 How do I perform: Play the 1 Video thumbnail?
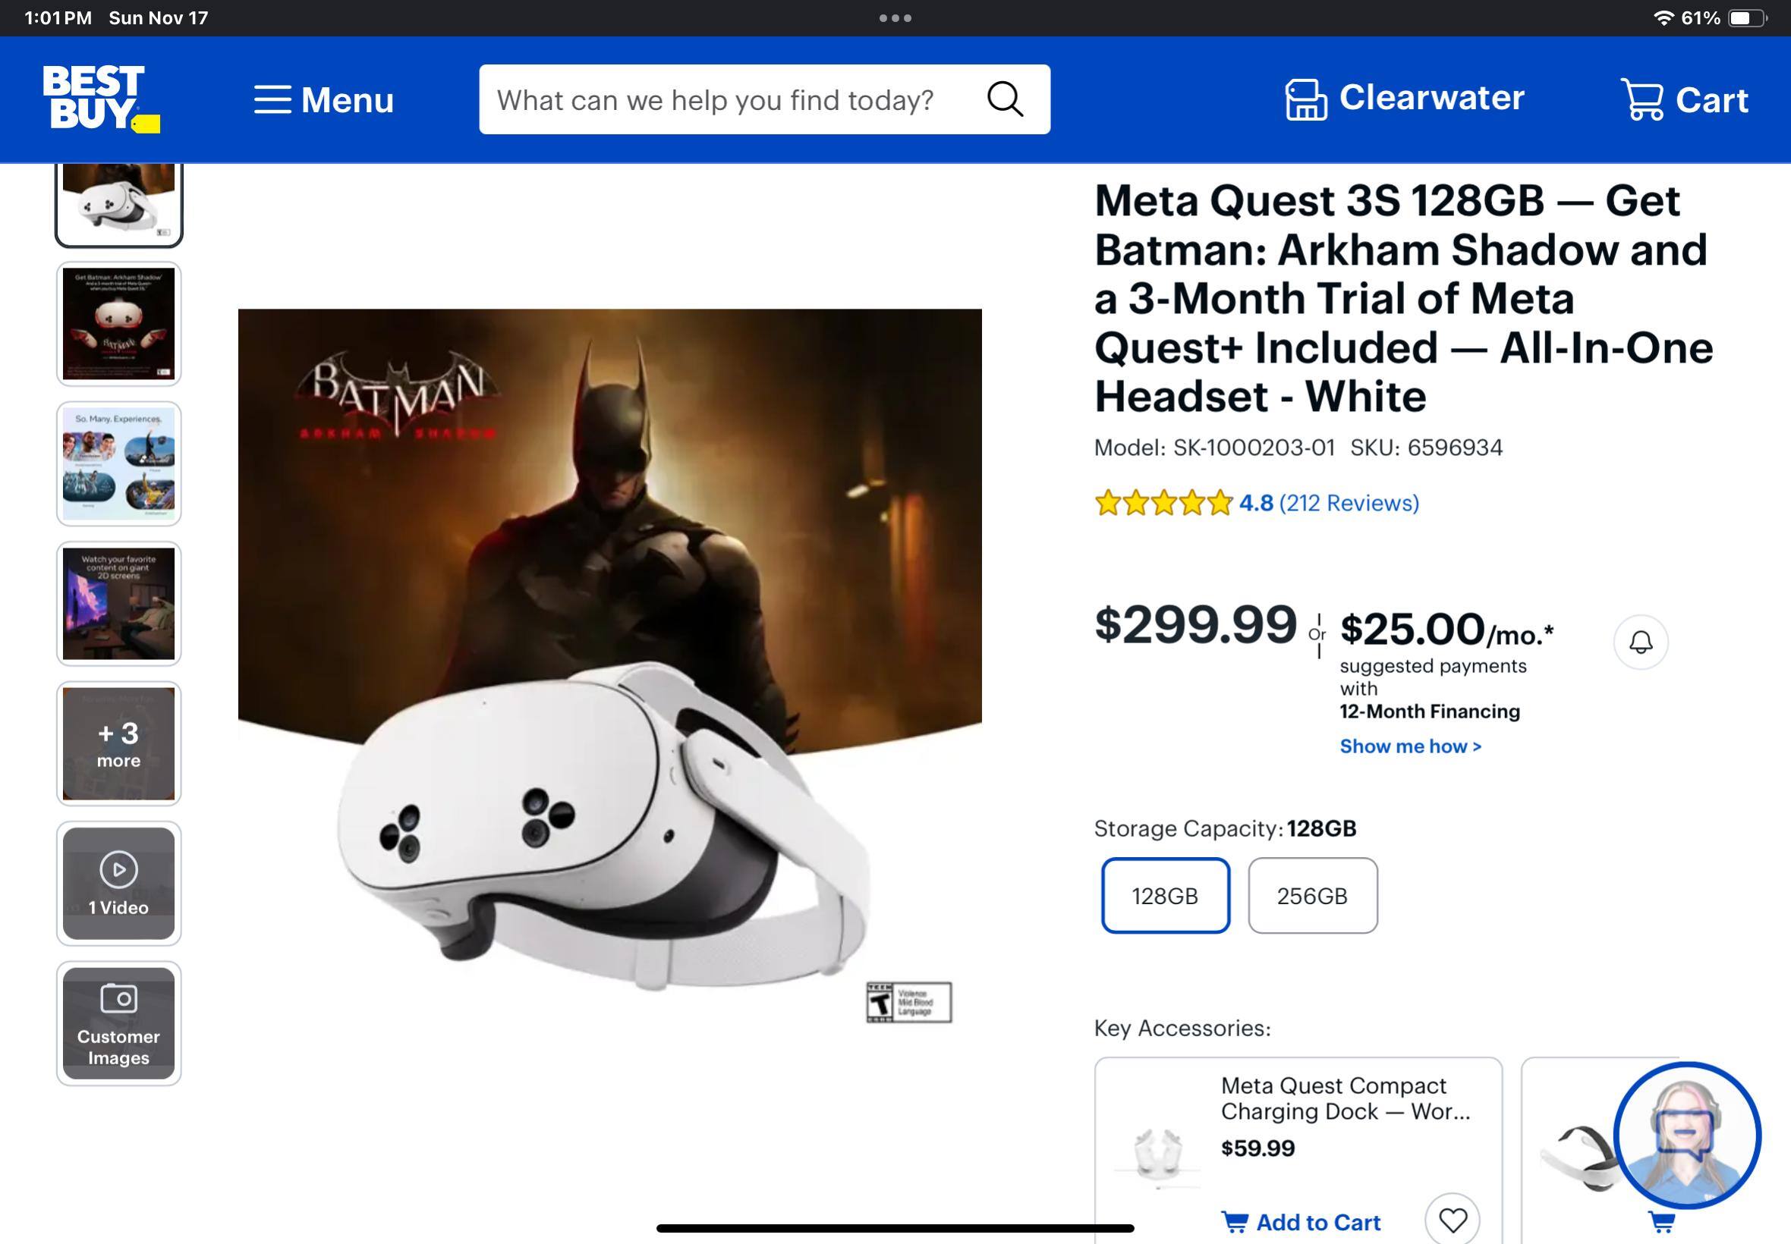click(x=118, y=883)
